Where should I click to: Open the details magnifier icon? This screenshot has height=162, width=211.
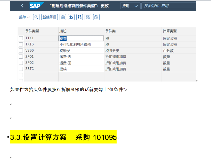click(36, 17)
